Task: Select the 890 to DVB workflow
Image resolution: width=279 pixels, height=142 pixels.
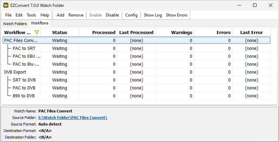Action: coord(24,96)
